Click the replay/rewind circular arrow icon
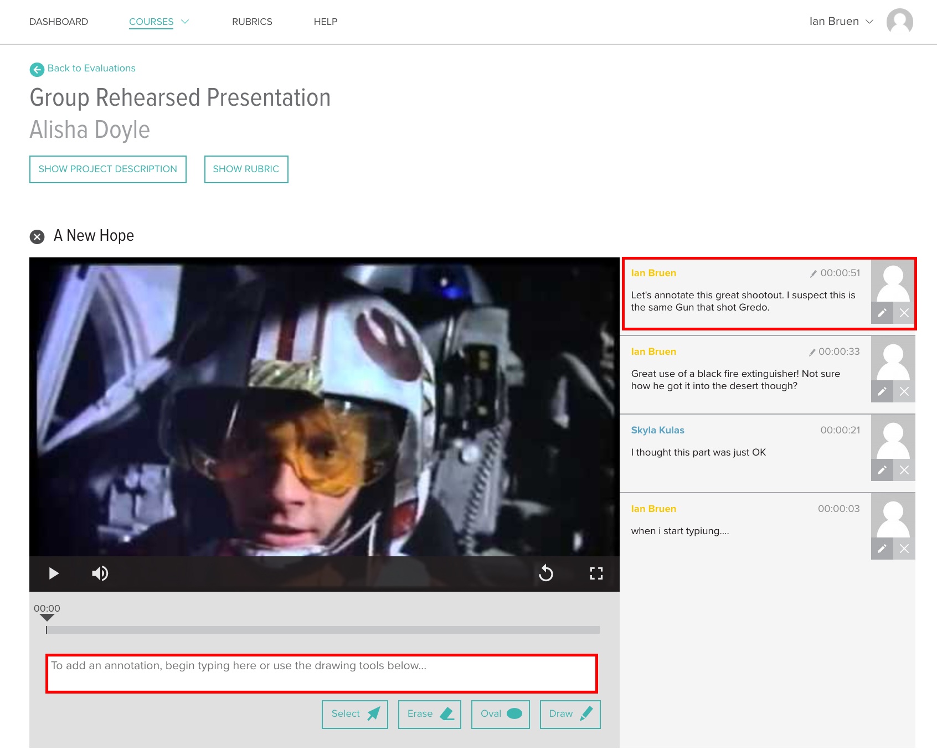The height and width of the screenshot is (755, 937). click(546, 573)
